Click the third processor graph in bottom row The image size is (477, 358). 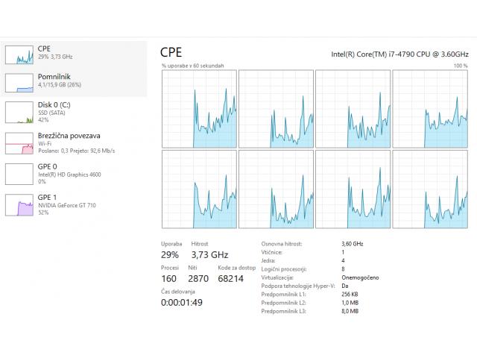click(353, 189)
